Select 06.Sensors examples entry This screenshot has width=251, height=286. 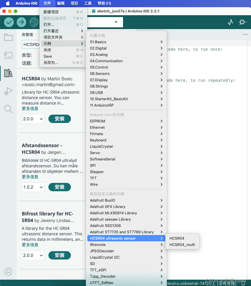pos(126,74)
